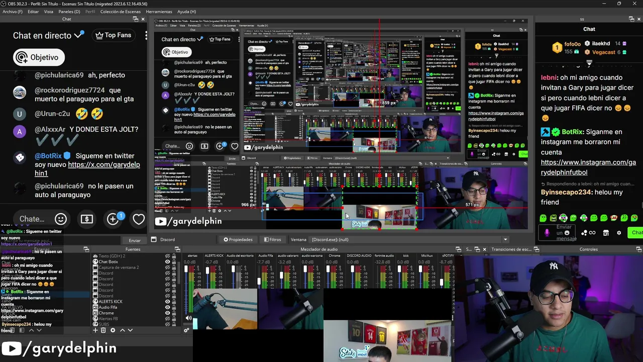Show the Captura de ventana 2 source

pos(168,267)
